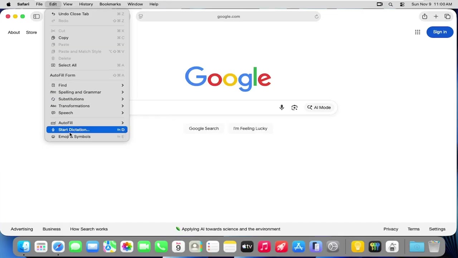
Task: Open the Safari app menu
Action: click(x=23, y=4)
